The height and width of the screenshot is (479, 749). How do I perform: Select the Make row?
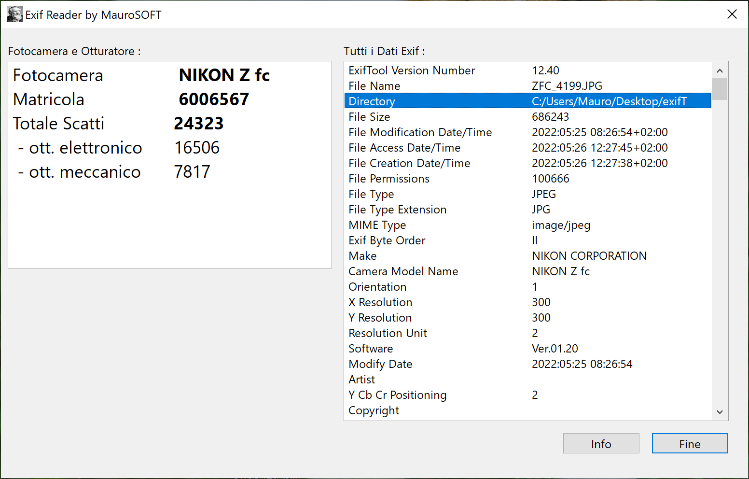click(528, 256)
